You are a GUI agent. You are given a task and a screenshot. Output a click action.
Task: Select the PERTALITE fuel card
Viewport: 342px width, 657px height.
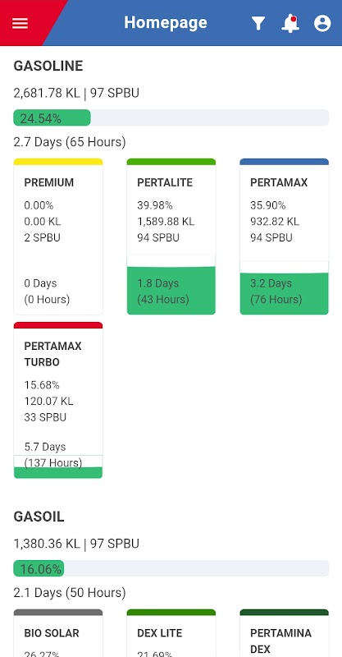[x=171, y=237]
